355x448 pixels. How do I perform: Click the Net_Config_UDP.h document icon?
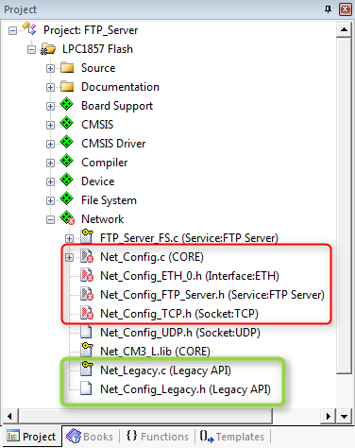pyautogui.click(x=86, y=332)
